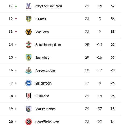Click the Wolves wolf-head logo
Image resolution: width=126 pixels, height=128 pixels.
28,32
